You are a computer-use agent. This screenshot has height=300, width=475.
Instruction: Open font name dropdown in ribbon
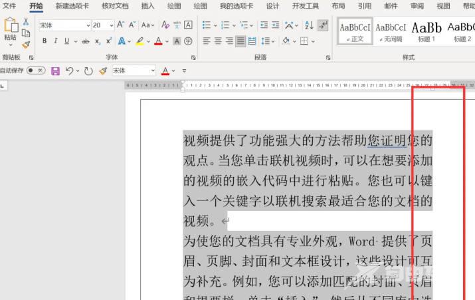tap(88, 25)
